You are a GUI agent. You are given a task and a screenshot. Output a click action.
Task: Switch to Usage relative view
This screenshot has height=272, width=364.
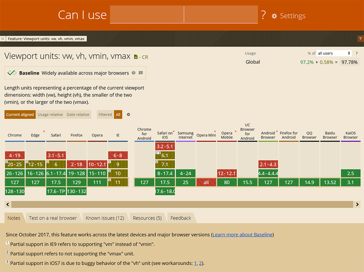tap(50, 115)
